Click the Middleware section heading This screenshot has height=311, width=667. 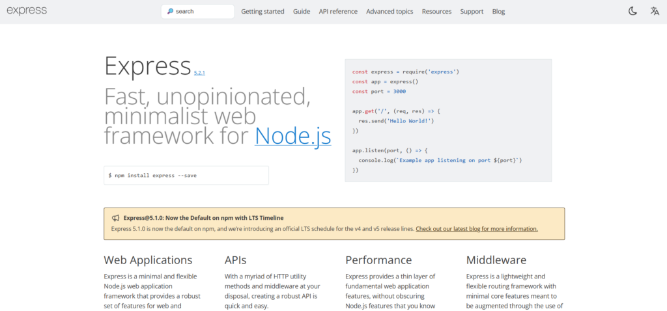click(496, 260)
